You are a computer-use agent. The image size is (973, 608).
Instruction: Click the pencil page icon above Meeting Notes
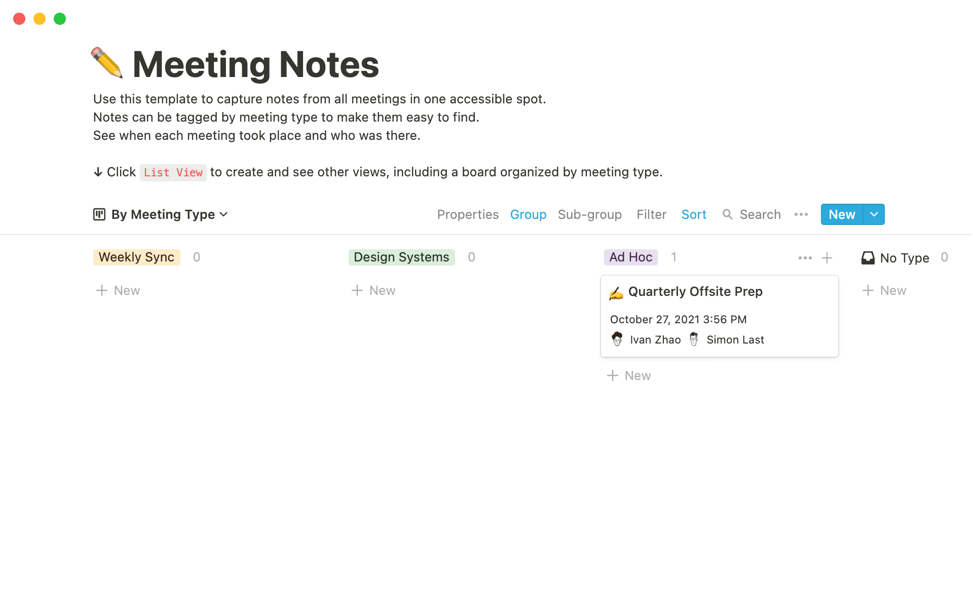108,63
